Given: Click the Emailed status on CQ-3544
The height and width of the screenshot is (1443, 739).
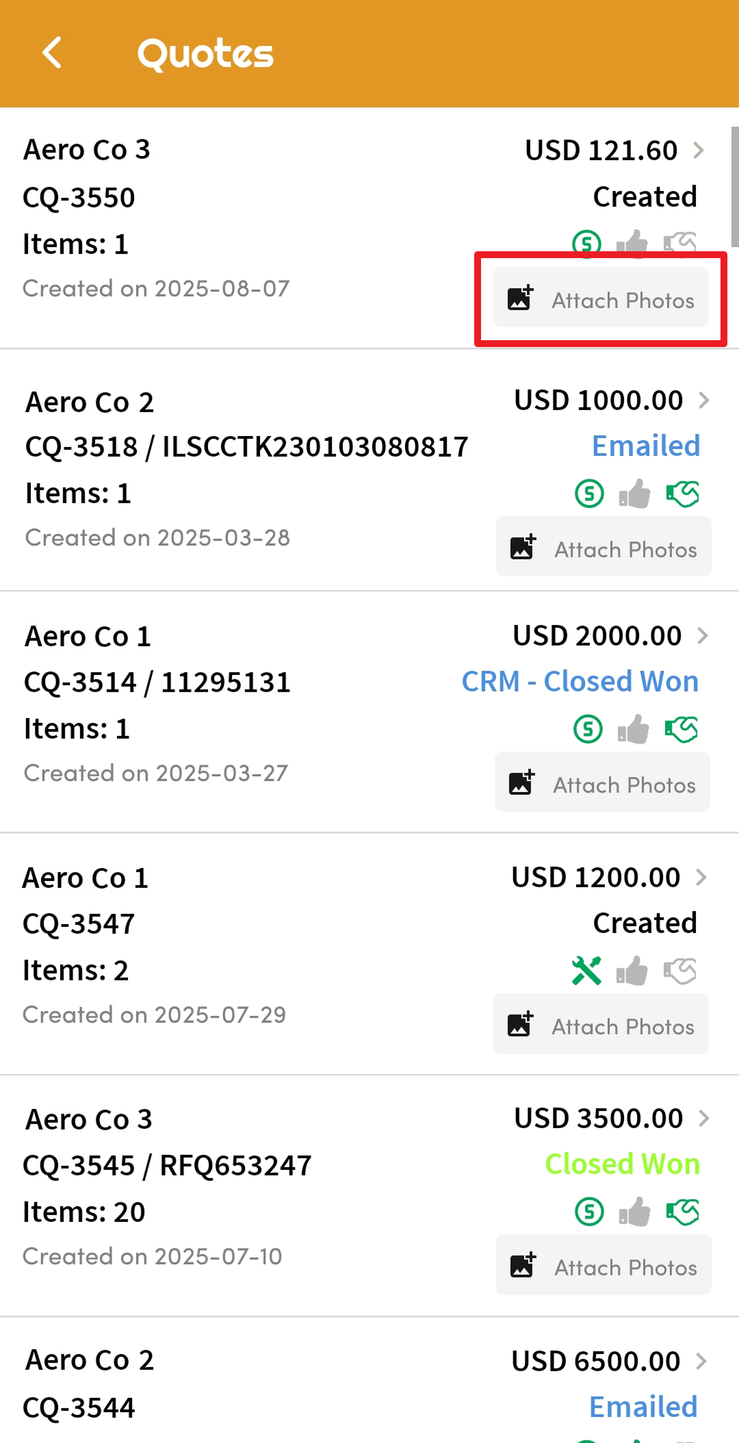Looking at the screenshot, I should click(x=643, y=1407).
